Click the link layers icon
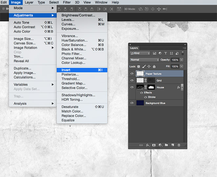This screenshot has width=217, height=177. coord(141,145)
